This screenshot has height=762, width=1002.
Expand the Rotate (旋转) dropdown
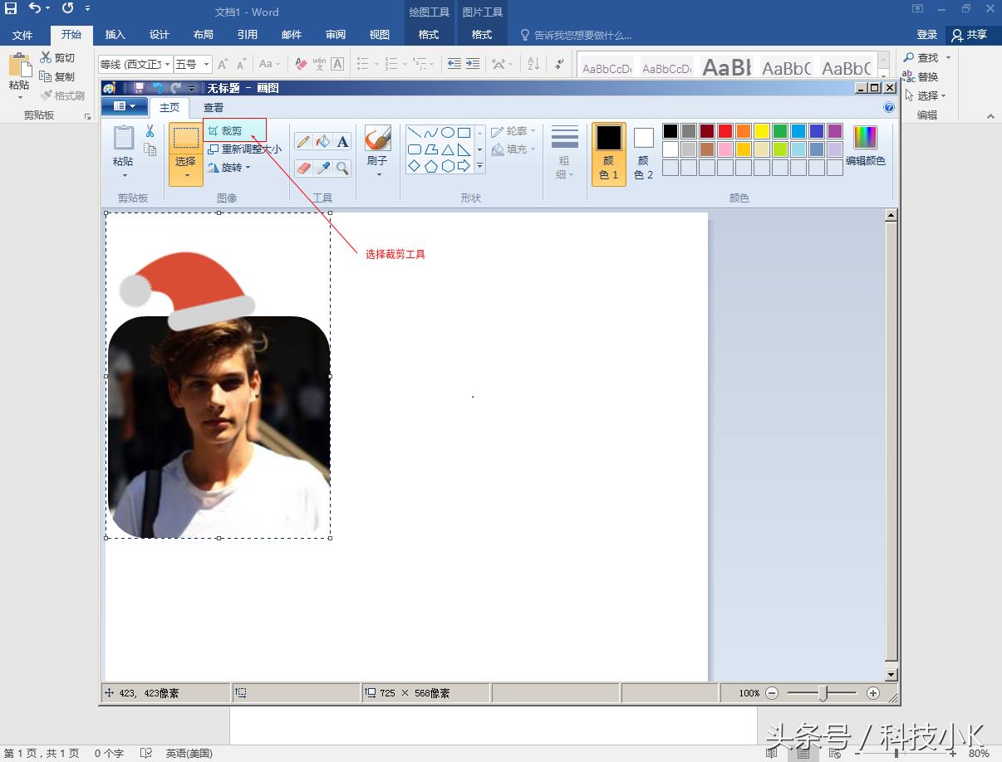pyautogui.click(x=229, y=168)
